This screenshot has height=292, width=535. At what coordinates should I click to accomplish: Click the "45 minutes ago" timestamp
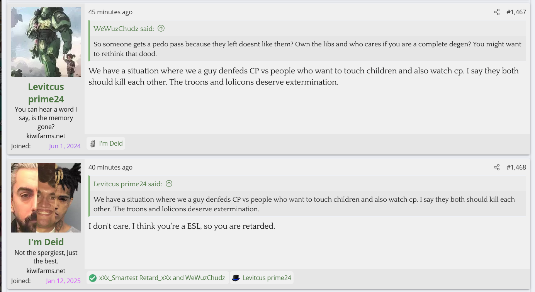pyautogui.click(x=110, y=12)
